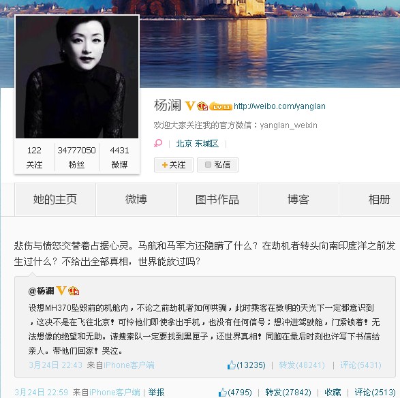Open the 她的主页 tab

point(55,200)
